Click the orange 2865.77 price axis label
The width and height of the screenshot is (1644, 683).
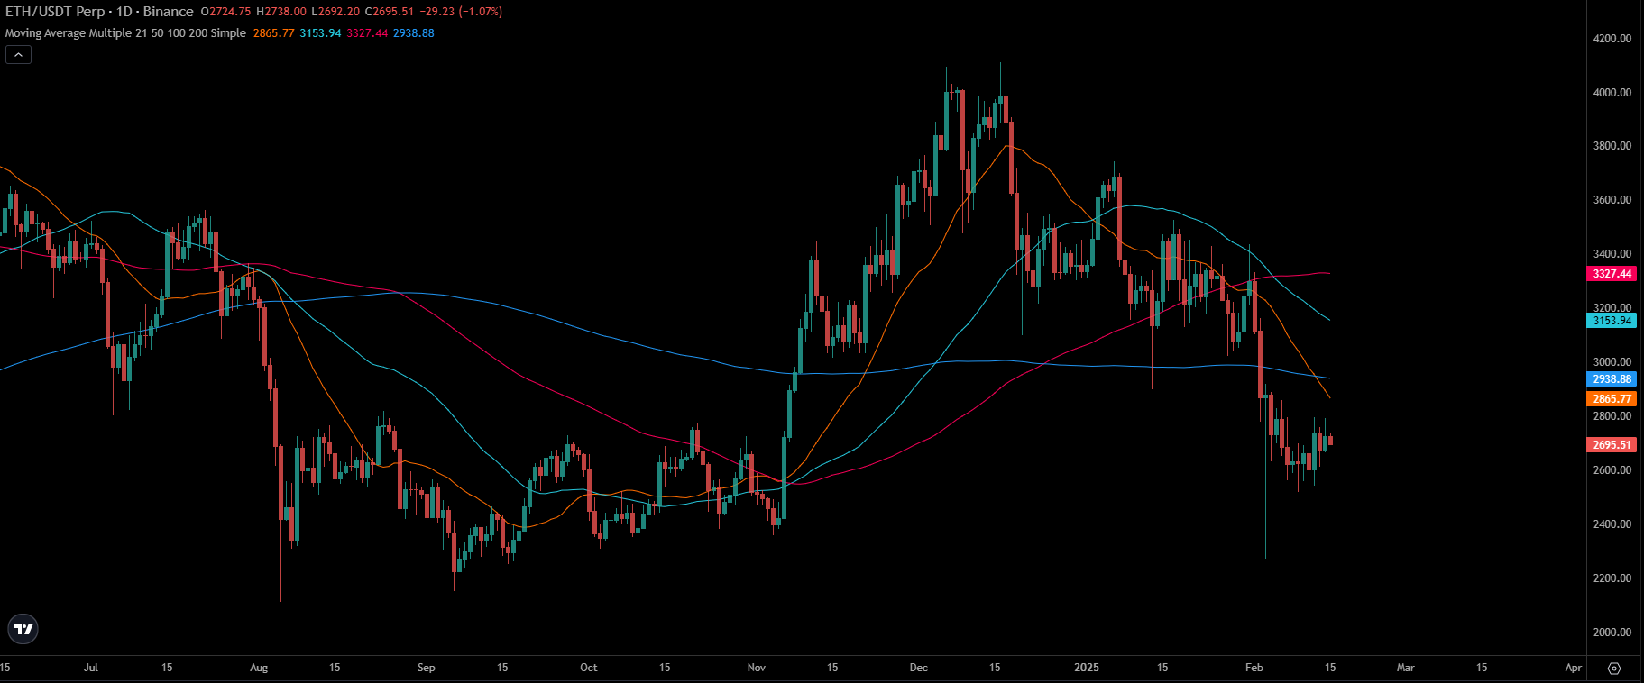coord(1612,399)
